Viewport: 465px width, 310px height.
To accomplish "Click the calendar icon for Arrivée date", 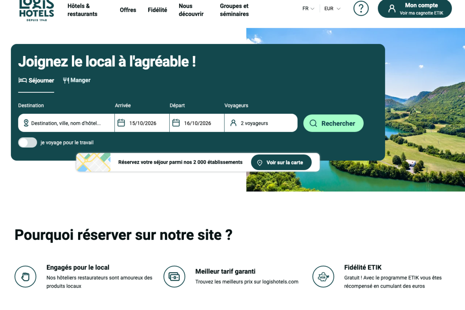I will tap(121, 123).
